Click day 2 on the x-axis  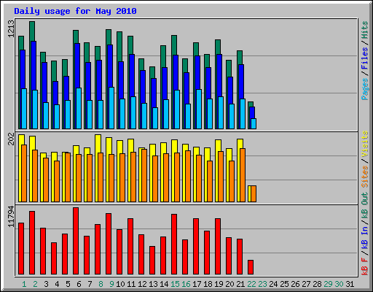(x=35, y=284)
